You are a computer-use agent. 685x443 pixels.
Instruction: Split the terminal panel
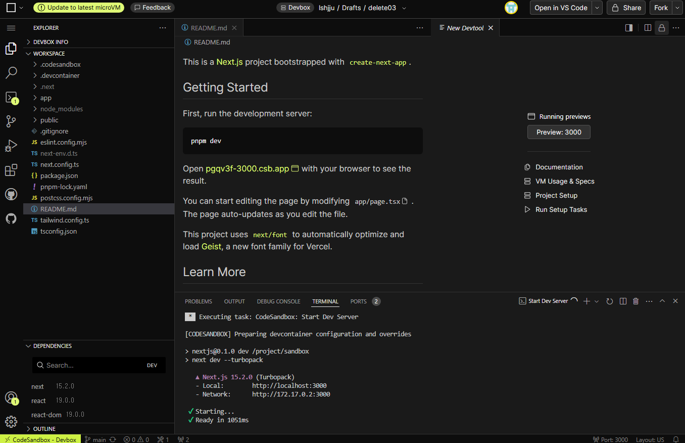[623, 301]
